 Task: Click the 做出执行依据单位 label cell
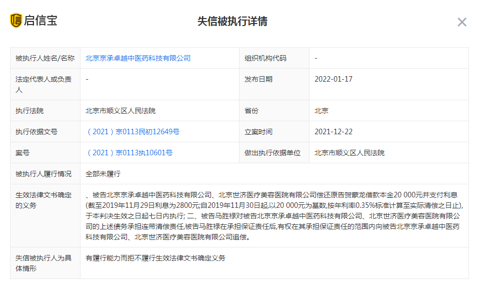(x=274, y=153)
